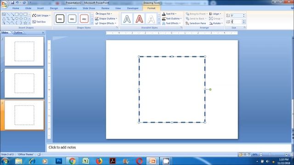The width and height of the screenshot is (294, 165).
Task: Select the Oval shape in Insert Shapes
Action: coord(21,14)
